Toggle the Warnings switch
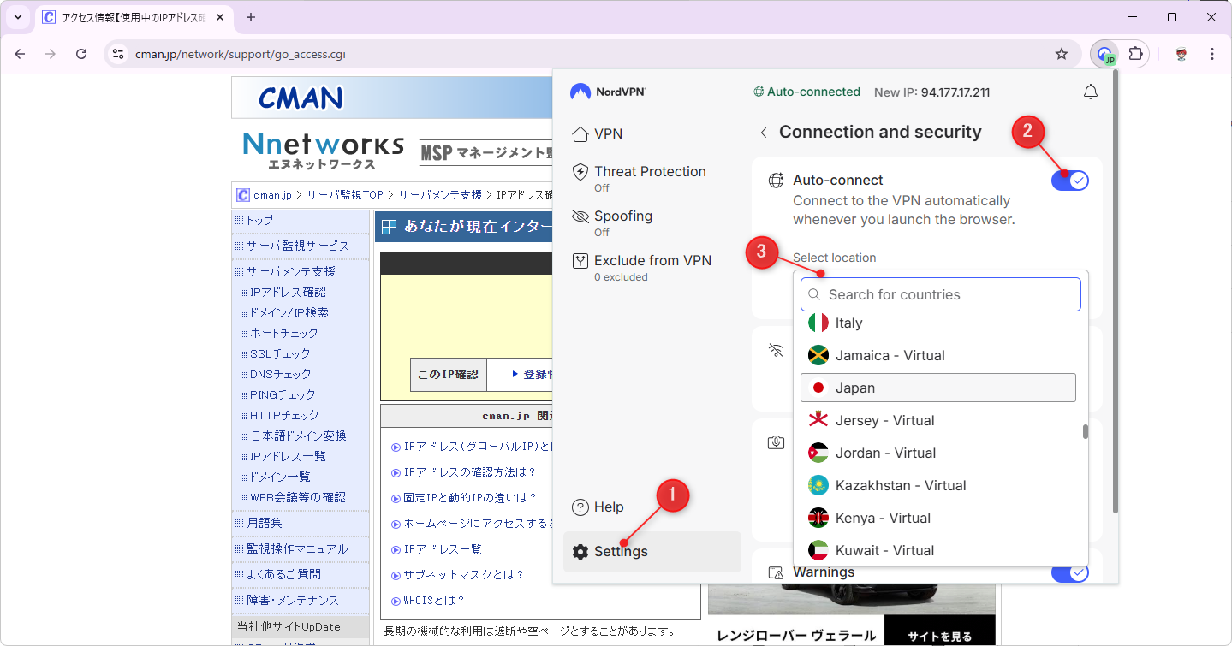 [1069, 572]
